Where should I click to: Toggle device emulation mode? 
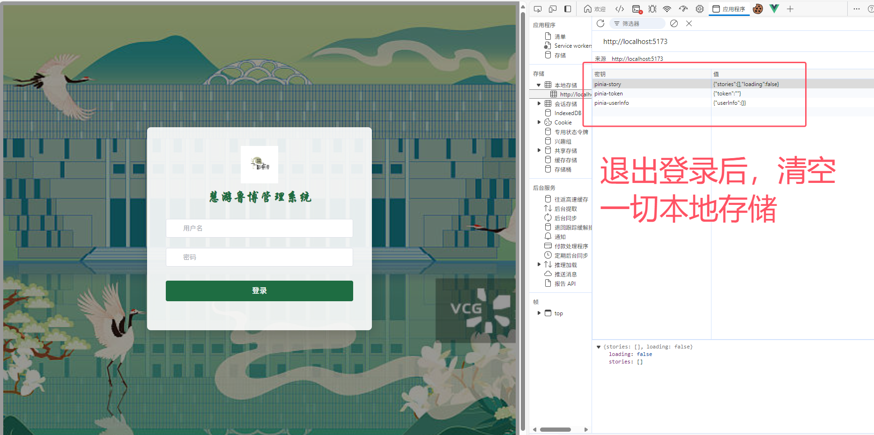(x=553, y=9)
